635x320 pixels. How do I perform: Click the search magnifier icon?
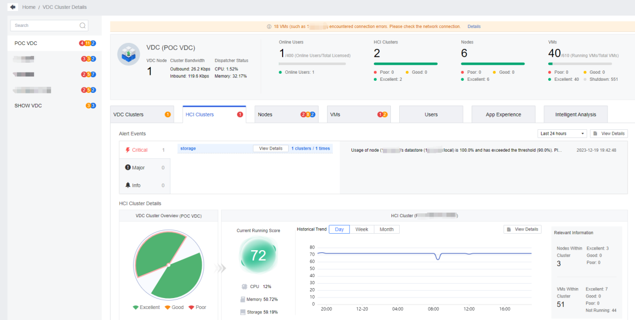[82, 25]
